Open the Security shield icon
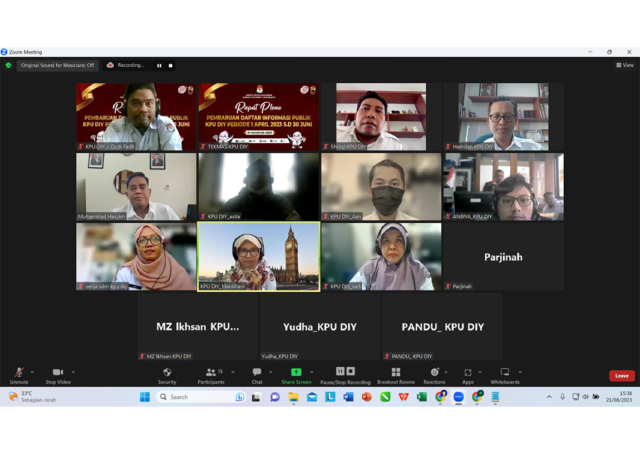This screenshot has width=640, height=454. (x=167, y=372)
